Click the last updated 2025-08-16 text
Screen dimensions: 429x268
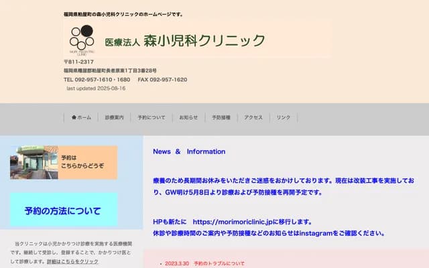pos(96,88)
